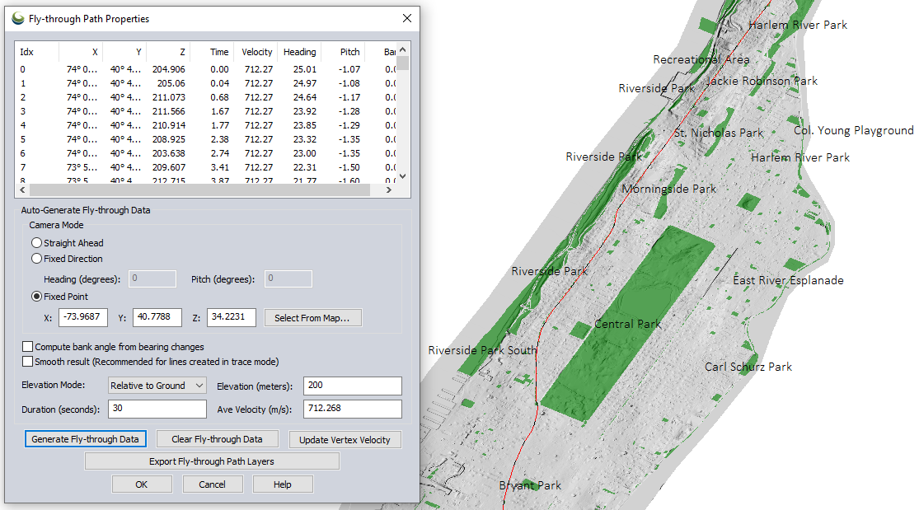
Task: Click the Pitch column header
Action: pos(343,52)
